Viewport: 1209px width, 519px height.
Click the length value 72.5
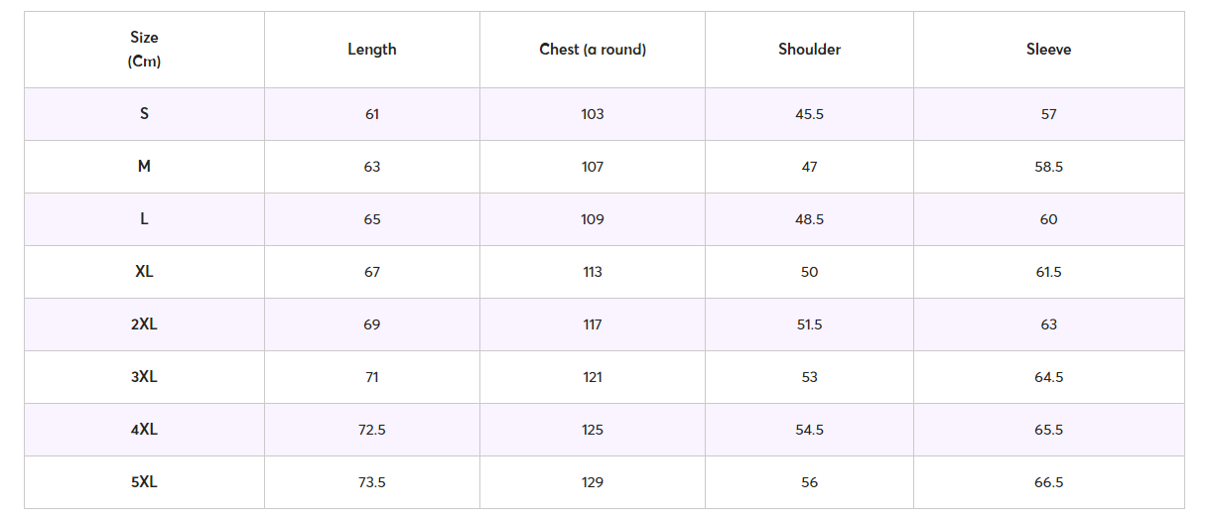click(x=372, y=430)
